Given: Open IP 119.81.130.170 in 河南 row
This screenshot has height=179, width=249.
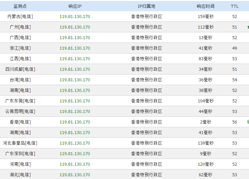Looking at the screenshot, I should click(x=75, y=164).
